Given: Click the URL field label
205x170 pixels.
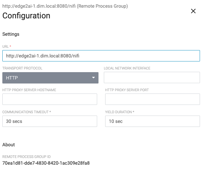Looking at the screenshot, I should coord(6,46).
